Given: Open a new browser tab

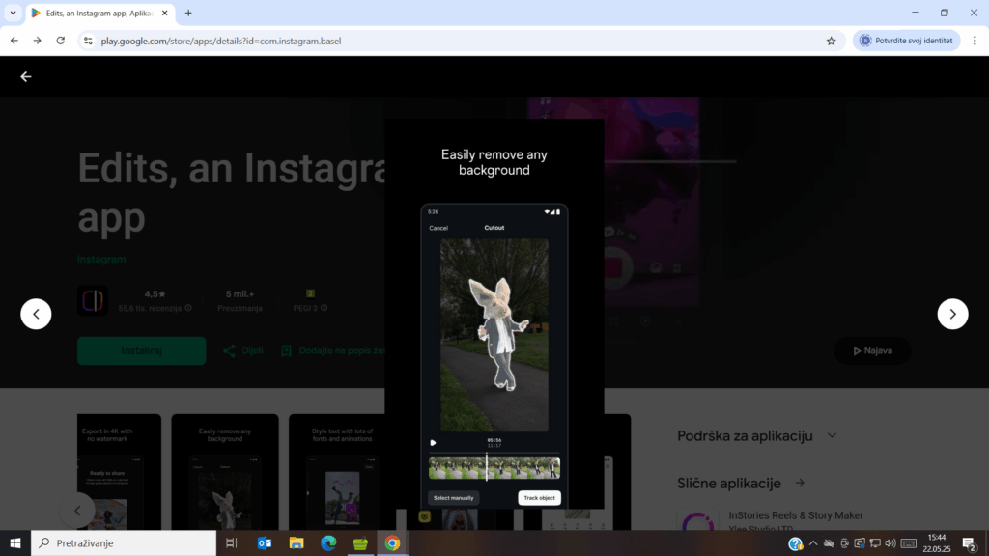Looking at the screenshot, I should (x=188, y=14).
